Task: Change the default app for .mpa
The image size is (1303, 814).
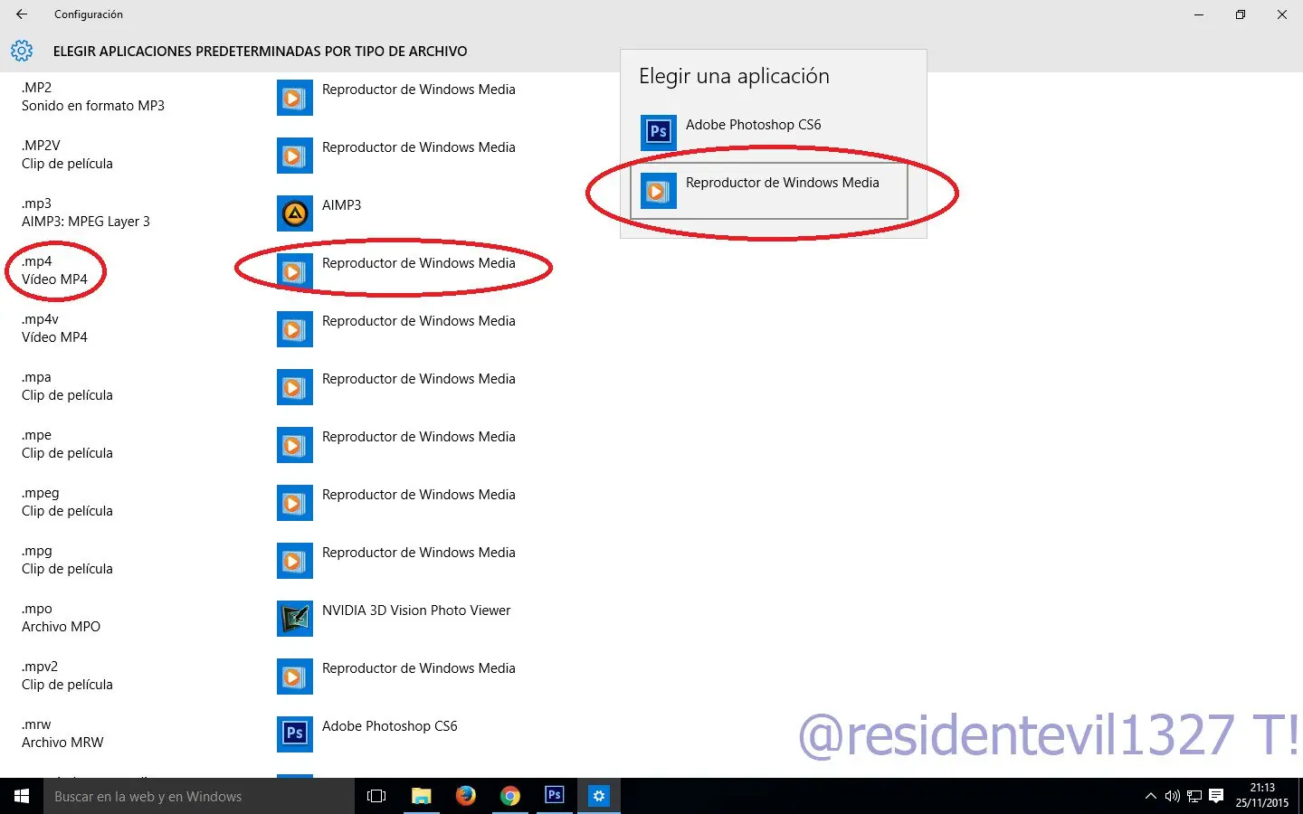Action: click(x=396, y=387)
